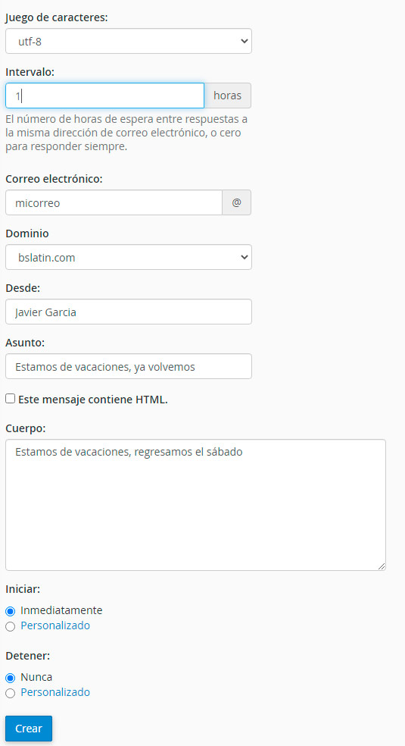
Task: Choose the Personalizado radio under Iniciar
Action: (11, 626)
